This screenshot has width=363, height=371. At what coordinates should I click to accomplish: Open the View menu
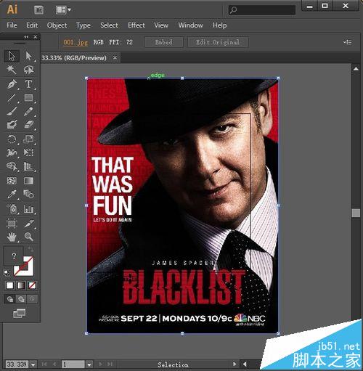(161, 25)
